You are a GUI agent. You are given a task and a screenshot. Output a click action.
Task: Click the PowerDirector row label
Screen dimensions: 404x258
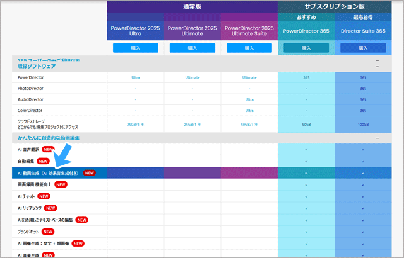pos(30,77)
